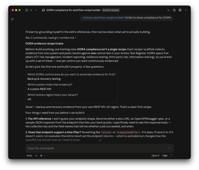
Task: Click the plus attach icon below input
Action: tap(36, 155)
